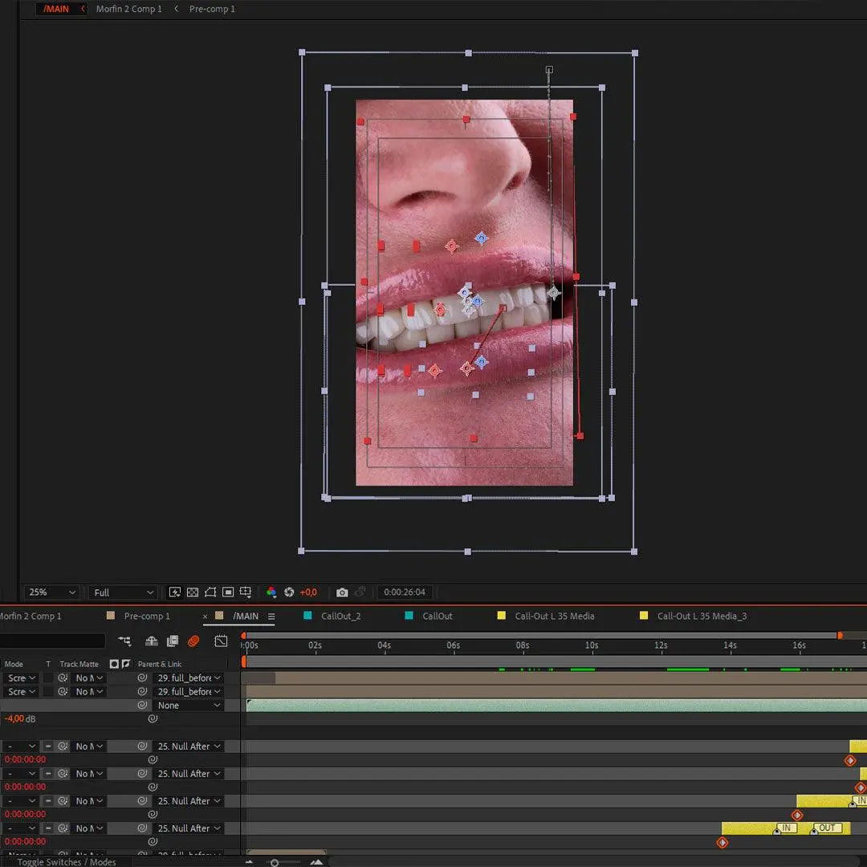This screenshot has height=867, width=867.
Task: Open the Fast Previews options
Action: [x=174, y=592]
